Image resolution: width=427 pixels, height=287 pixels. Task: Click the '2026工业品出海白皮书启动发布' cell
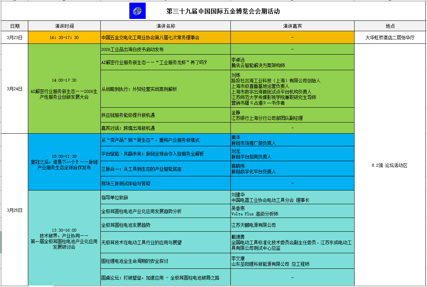click(165, 50)
